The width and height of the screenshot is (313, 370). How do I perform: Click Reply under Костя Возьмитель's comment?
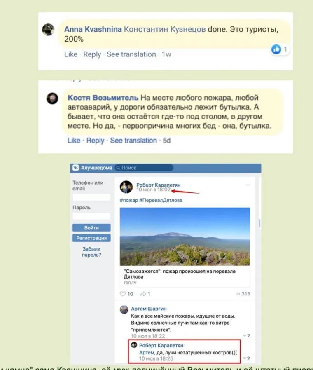(x=95, y=141)
